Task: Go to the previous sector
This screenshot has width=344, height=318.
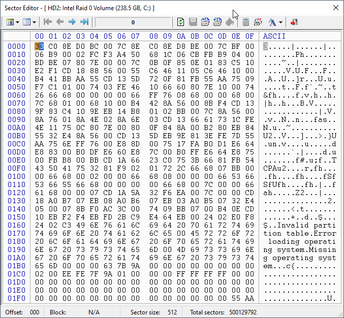Action: [59, 22]
